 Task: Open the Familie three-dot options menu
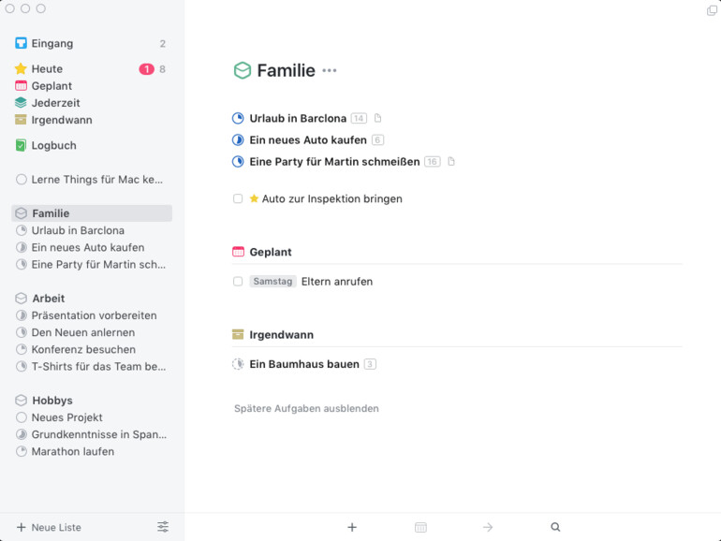click(x=330, y=70)
